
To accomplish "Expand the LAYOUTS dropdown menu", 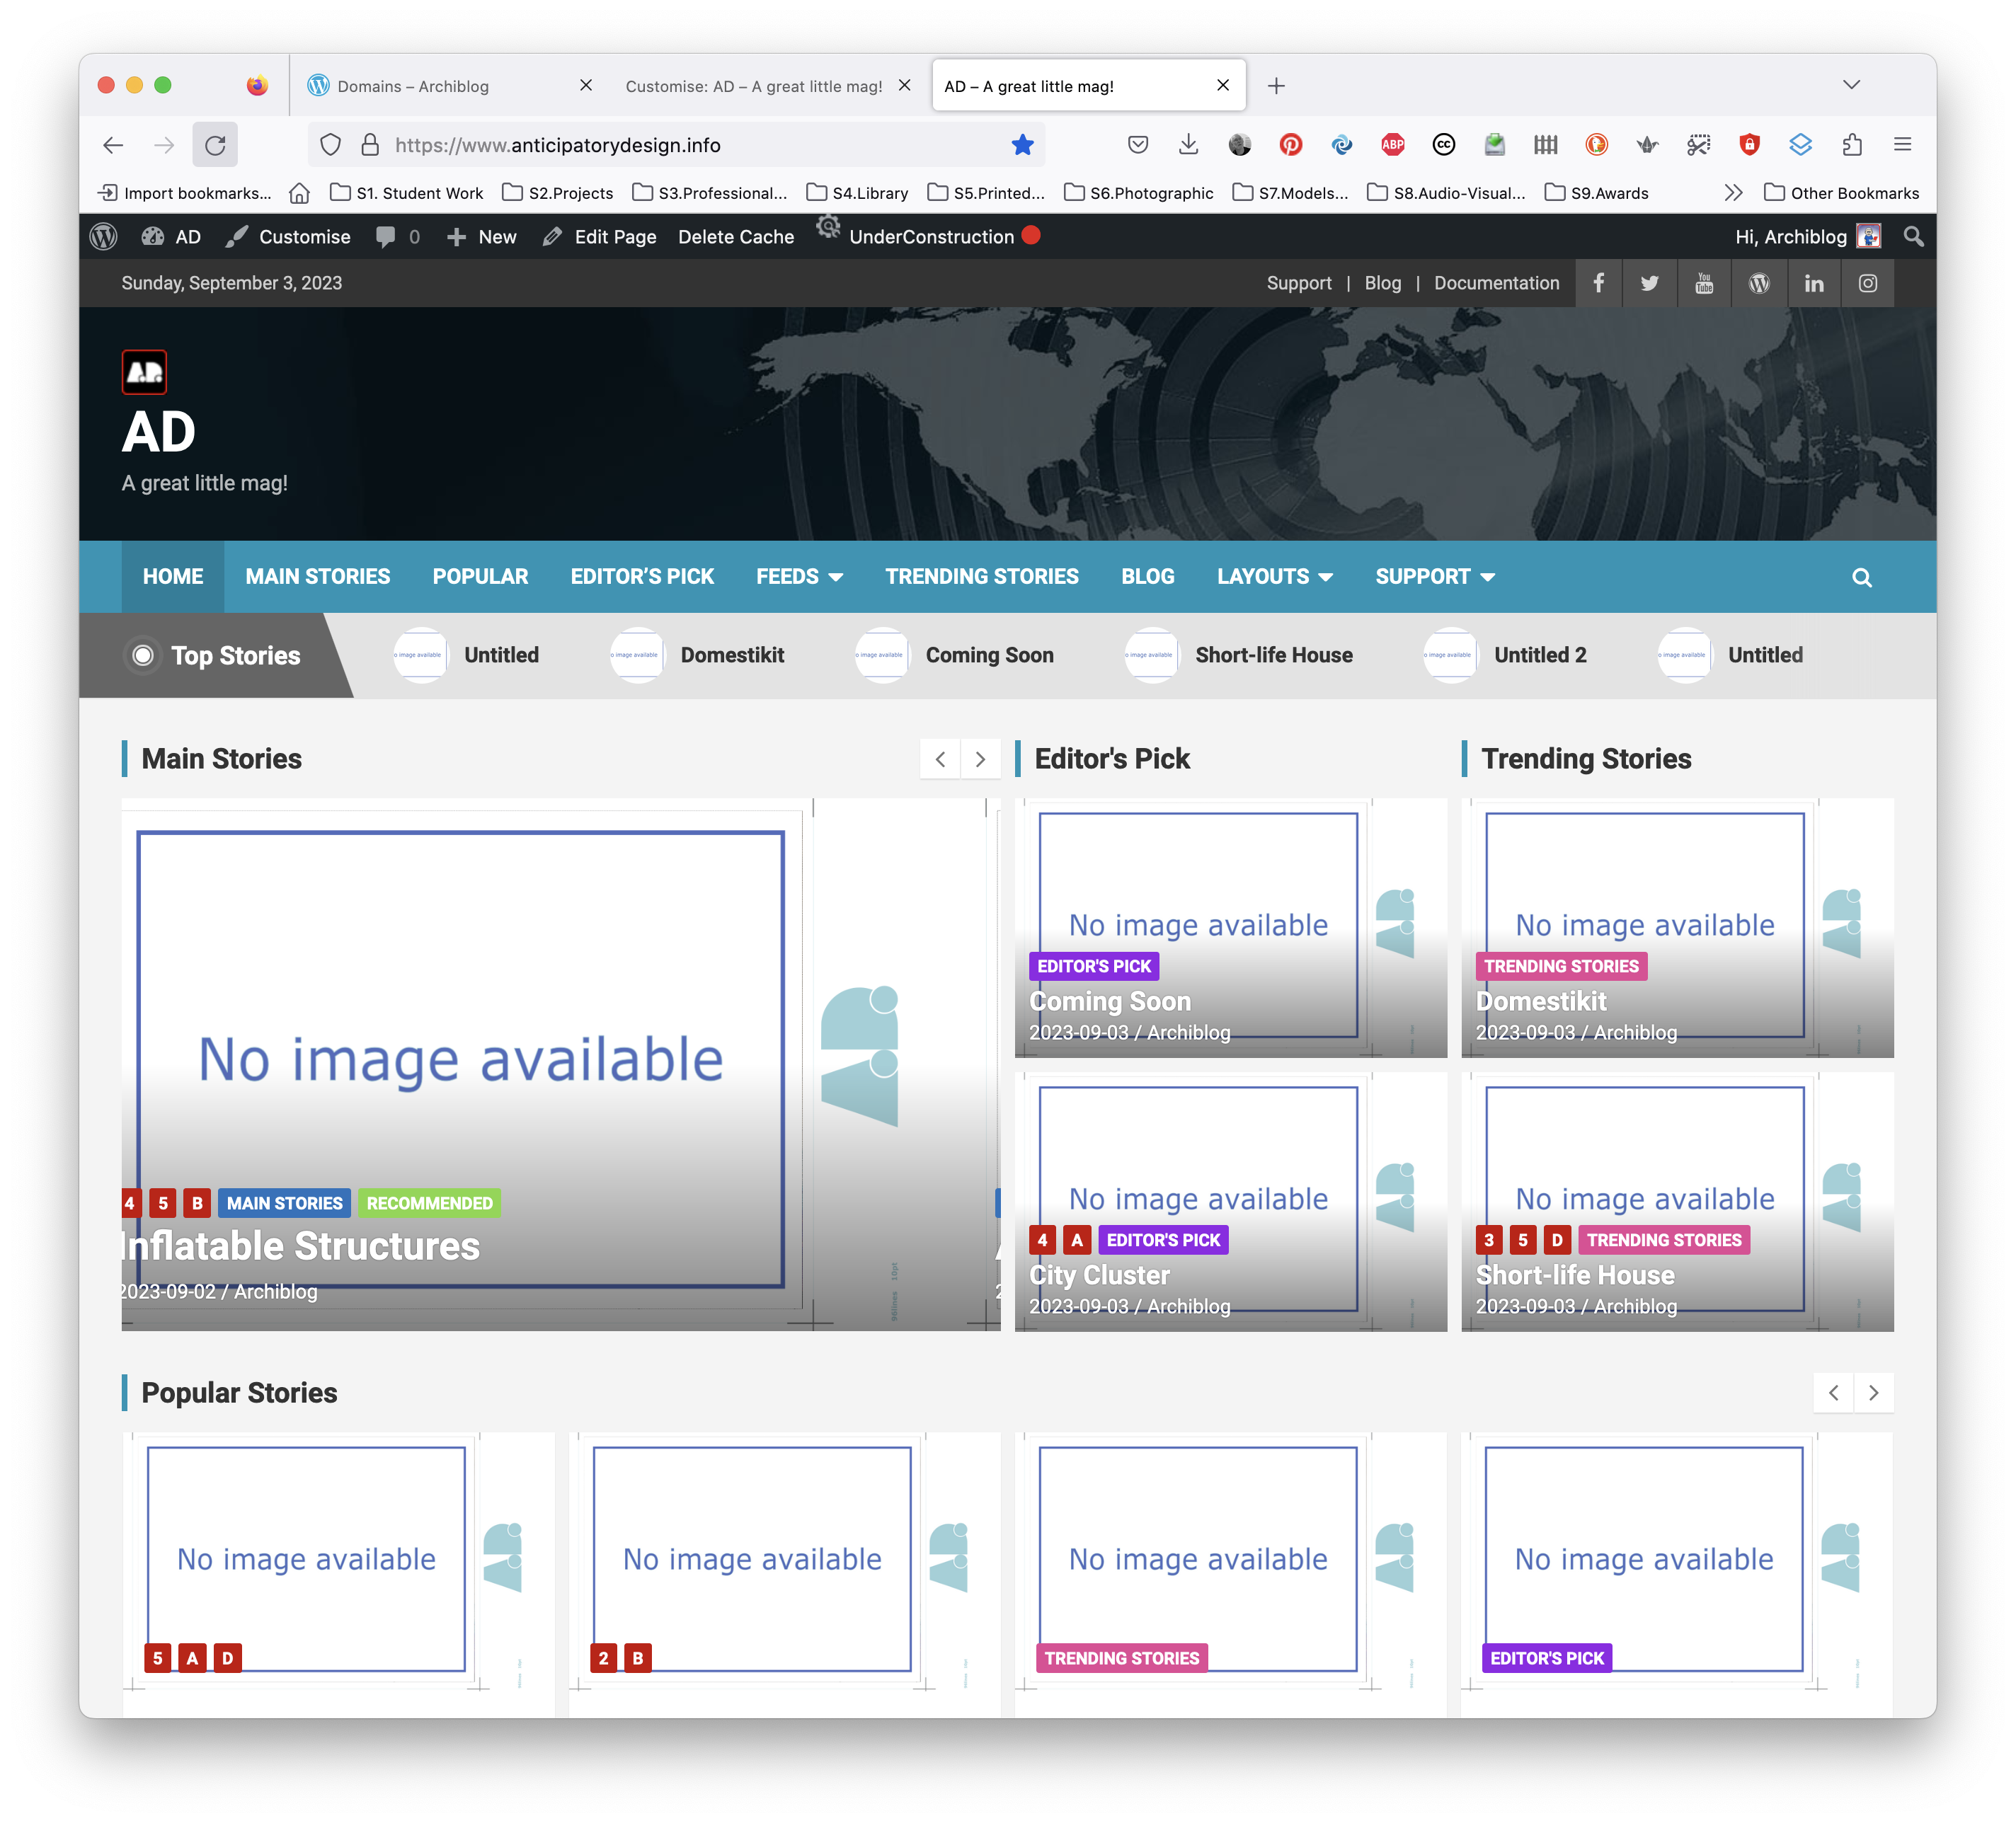I will [x=1274, y=577].
